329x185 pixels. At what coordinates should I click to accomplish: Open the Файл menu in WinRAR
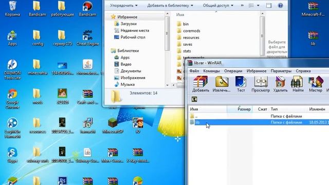click(194, 71)
